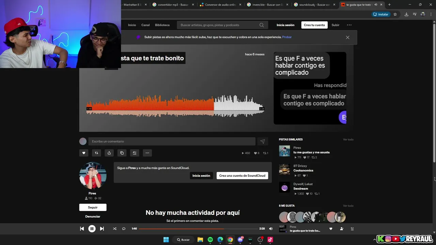Open the browser media controls icon

click(415, 14)
